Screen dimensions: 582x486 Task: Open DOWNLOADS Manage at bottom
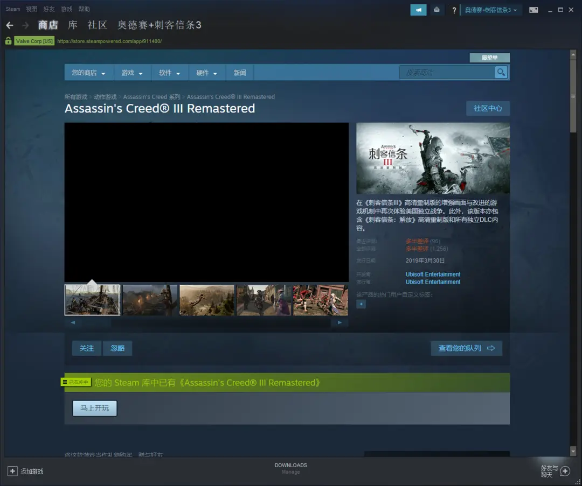(x=290, y=468)
